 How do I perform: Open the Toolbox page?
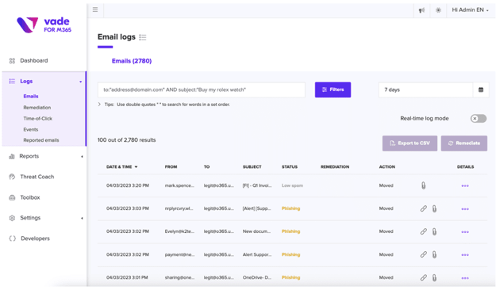30,197
